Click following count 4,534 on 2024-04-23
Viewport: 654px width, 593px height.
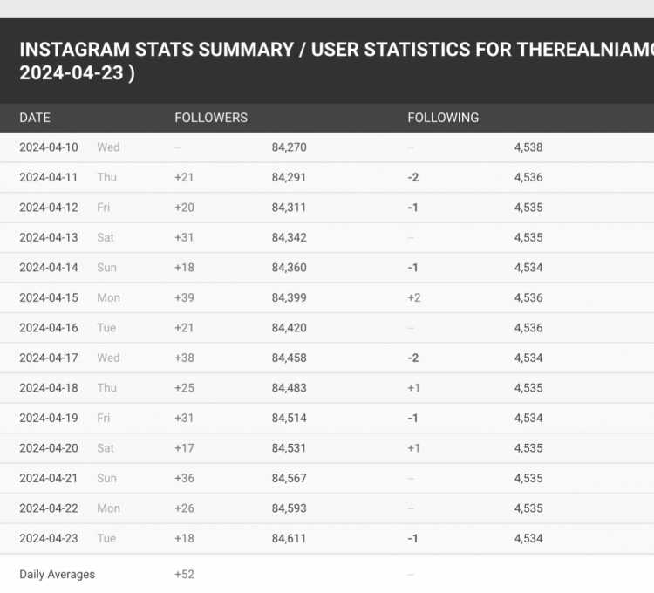click(x=528, y=538)
